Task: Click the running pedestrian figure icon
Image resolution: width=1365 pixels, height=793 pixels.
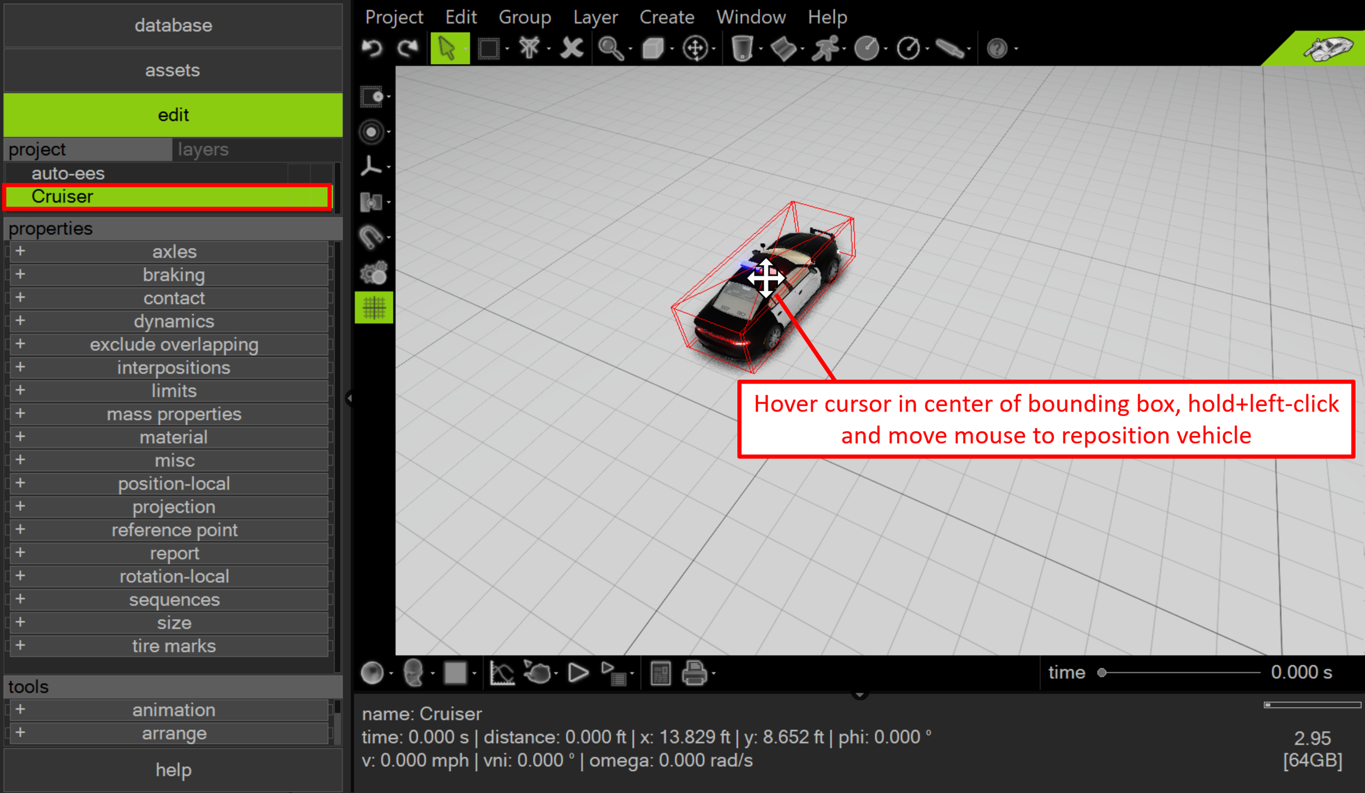Action: click(x=825, y=49)
